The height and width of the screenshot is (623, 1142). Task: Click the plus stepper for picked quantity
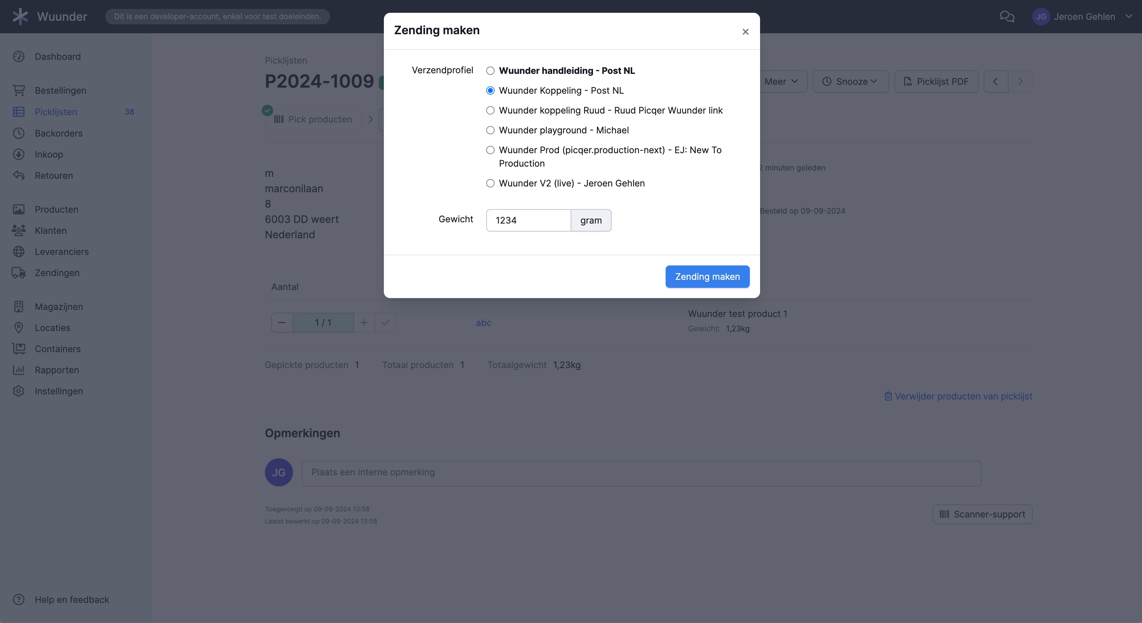click(364, 323)
